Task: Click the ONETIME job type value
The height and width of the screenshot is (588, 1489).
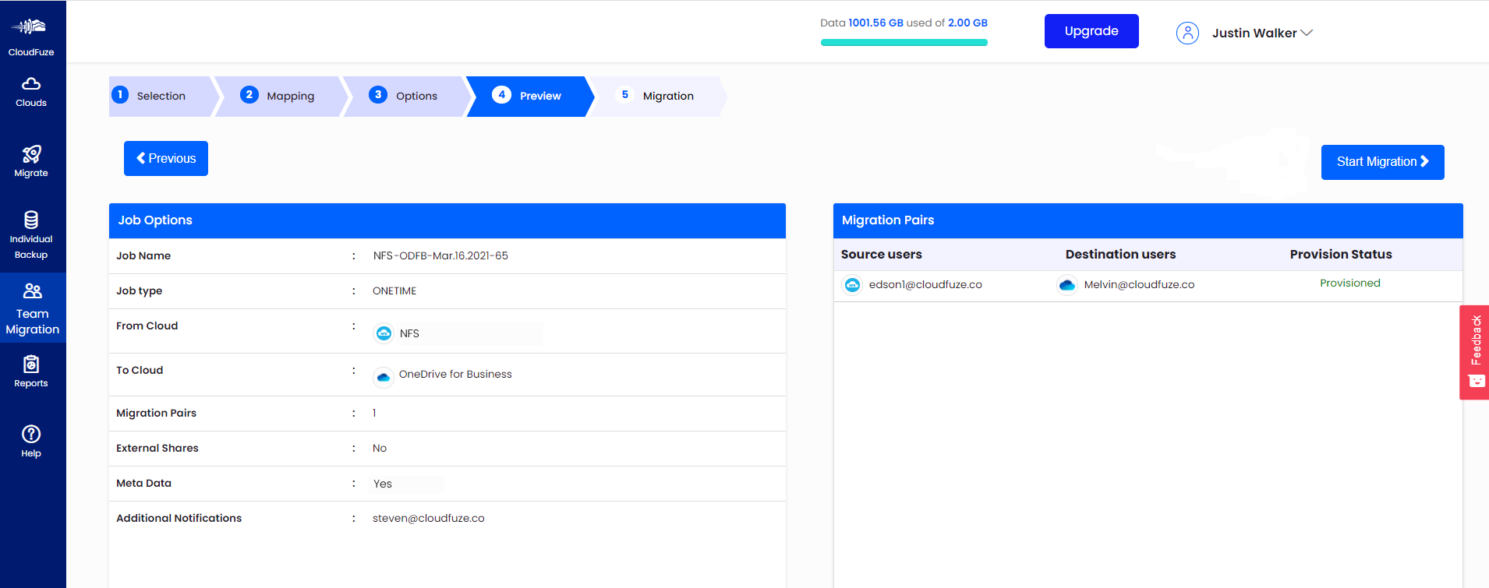Action: click(394, 290)
